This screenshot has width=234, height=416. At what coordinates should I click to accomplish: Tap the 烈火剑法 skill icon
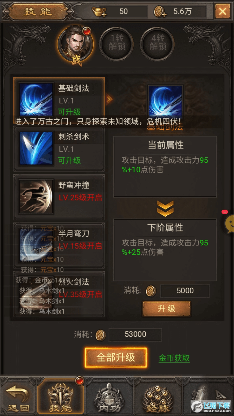(x=36, y=294)
